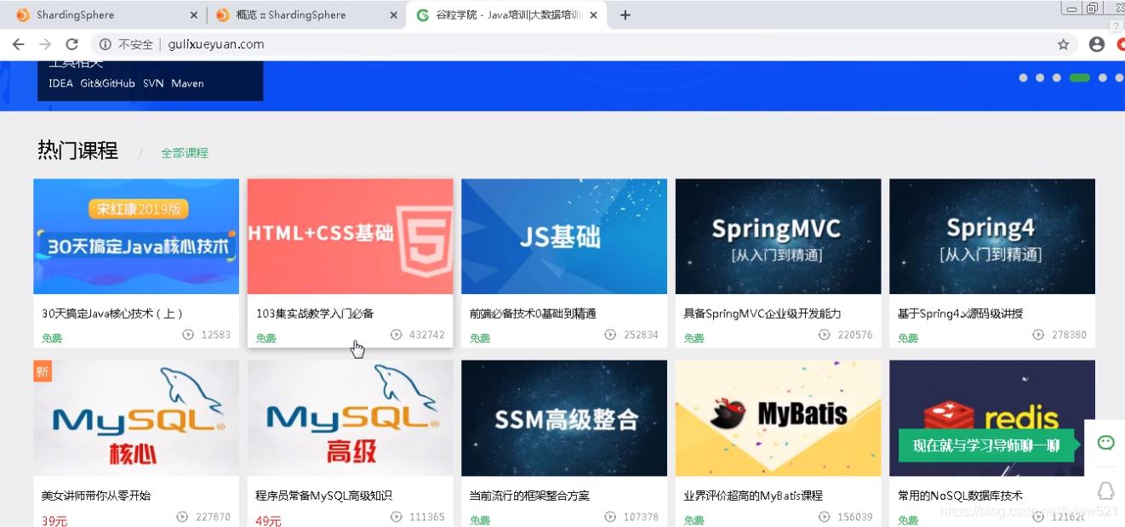Click play-count icon beside 156039
The image size is (1125, 527).
(x=824, y=517)
